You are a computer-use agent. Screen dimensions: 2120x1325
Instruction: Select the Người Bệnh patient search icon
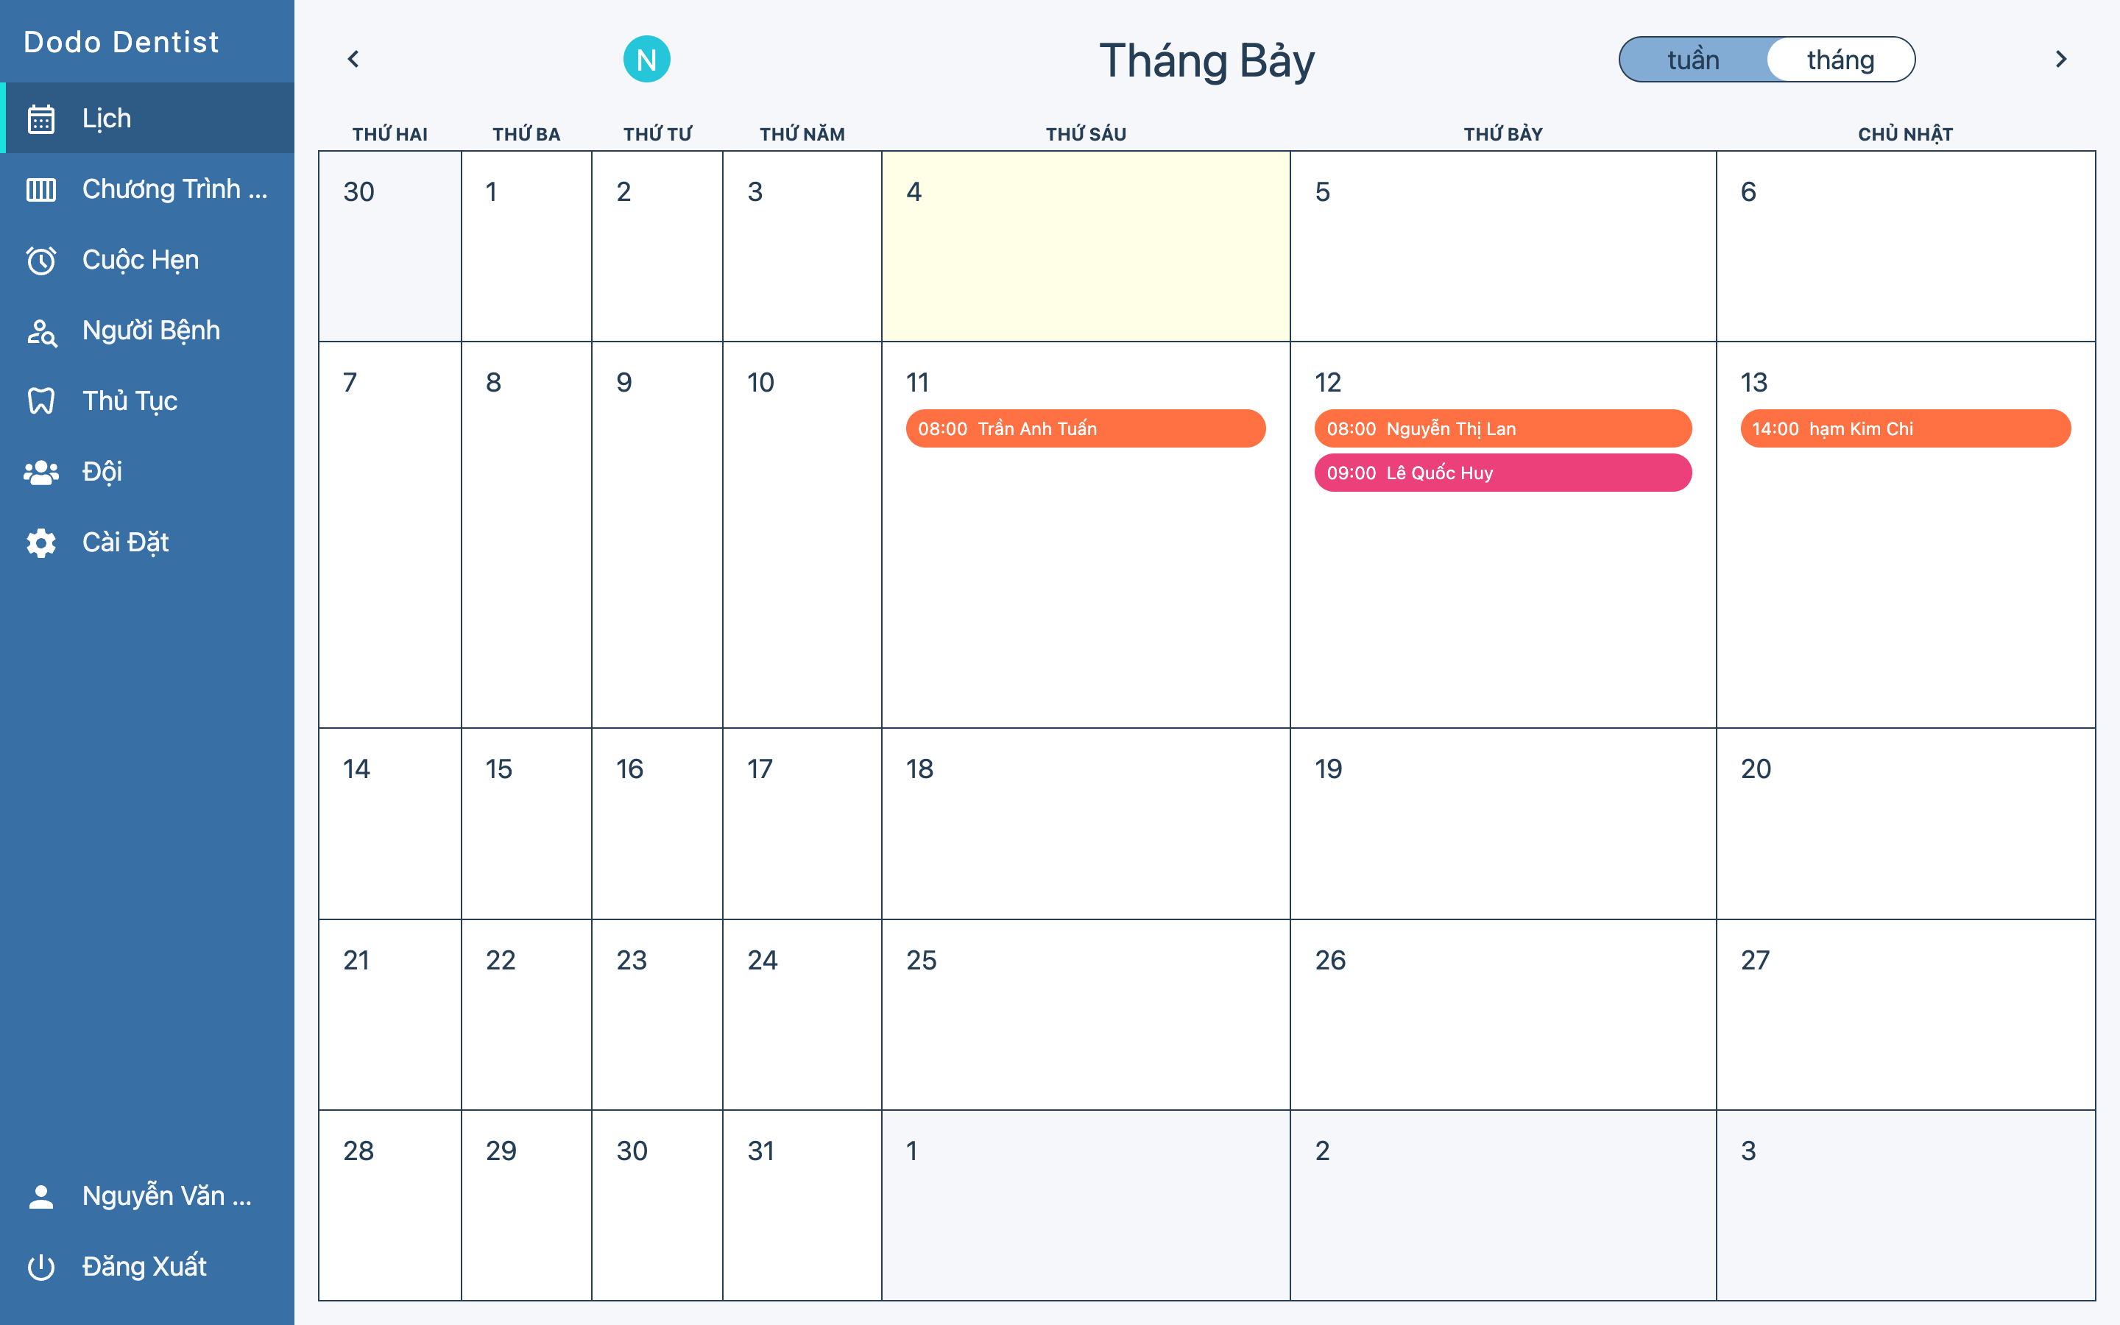click(x=41, y=331)
